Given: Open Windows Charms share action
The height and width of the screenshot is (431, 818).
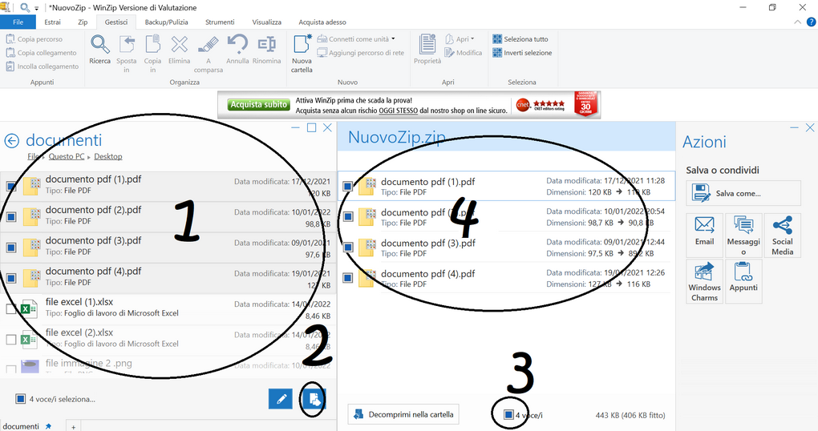Looking at the screenshot, I should pyautogui.click(x=704, y=281).
